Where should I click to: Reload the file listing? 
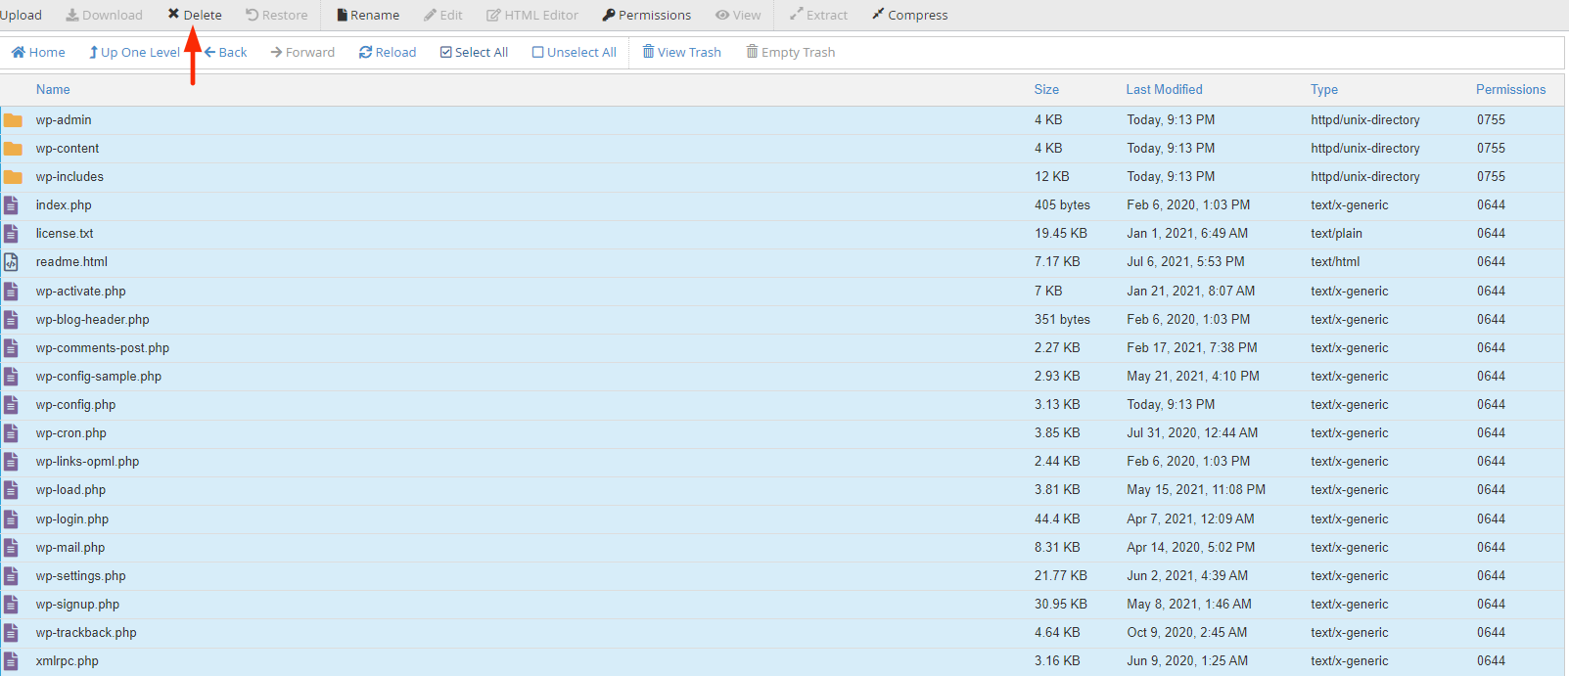point(388,52)
